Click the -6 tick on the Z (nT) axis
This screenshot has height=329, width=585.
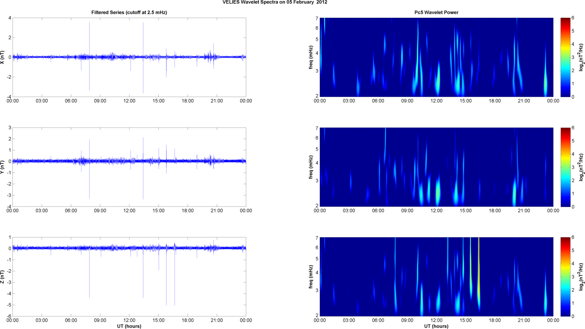click(x=9, y=316)
